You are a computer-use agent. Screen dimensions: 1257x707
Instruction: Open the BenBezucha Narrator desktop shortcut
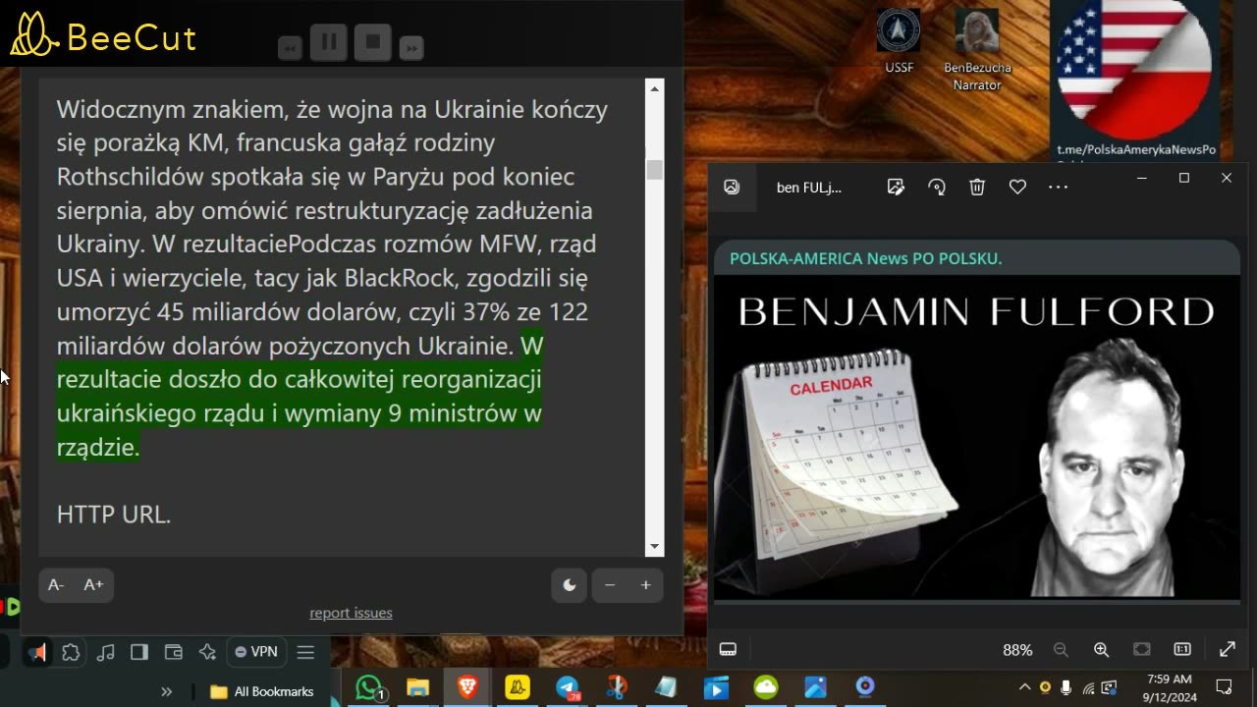[977, 49]
